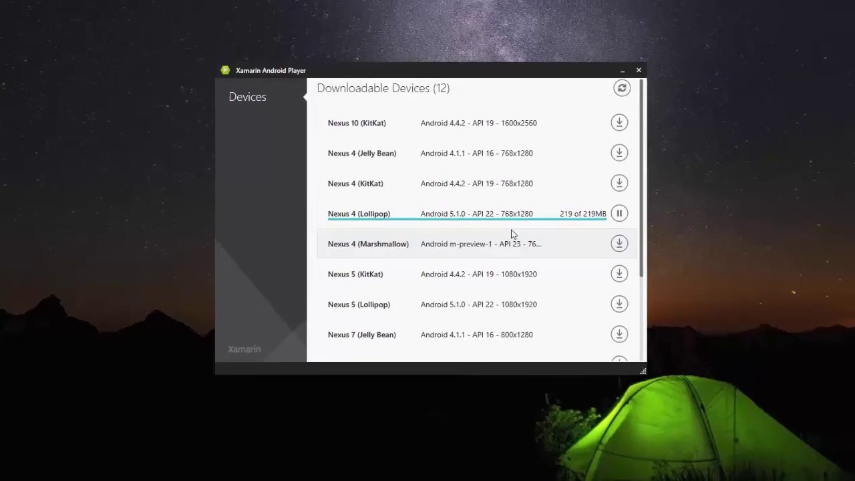Select the Nexus 4 (KitKat) device name
The image size is (855, 481).
355,184
